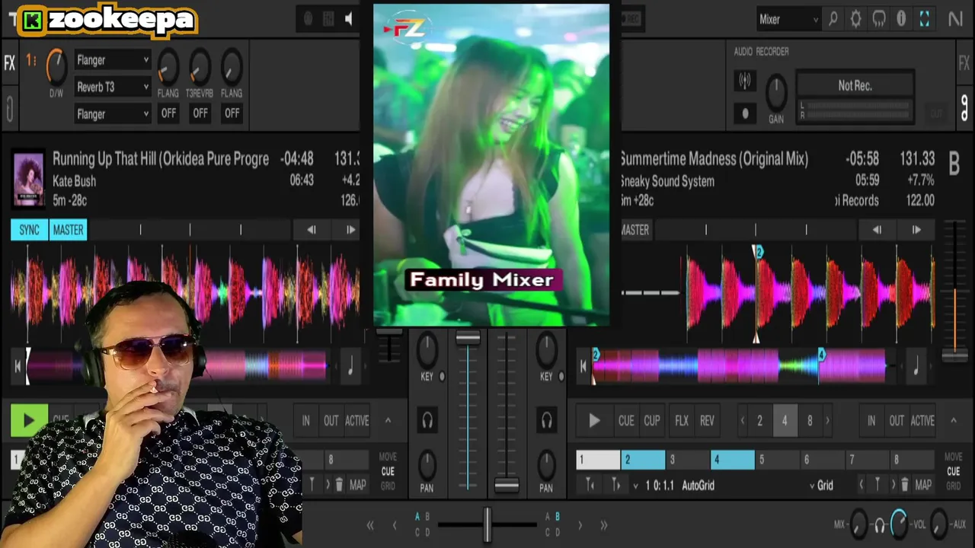Set loop IN point on Deck B

point(871,420)
